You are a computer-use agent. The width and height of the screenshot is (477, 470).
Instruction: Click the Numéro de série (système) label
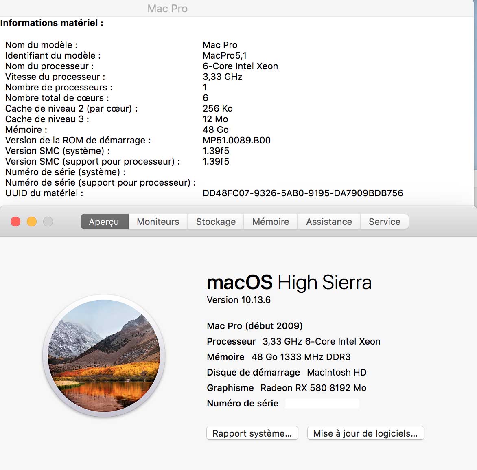click(x=66, y=172)
